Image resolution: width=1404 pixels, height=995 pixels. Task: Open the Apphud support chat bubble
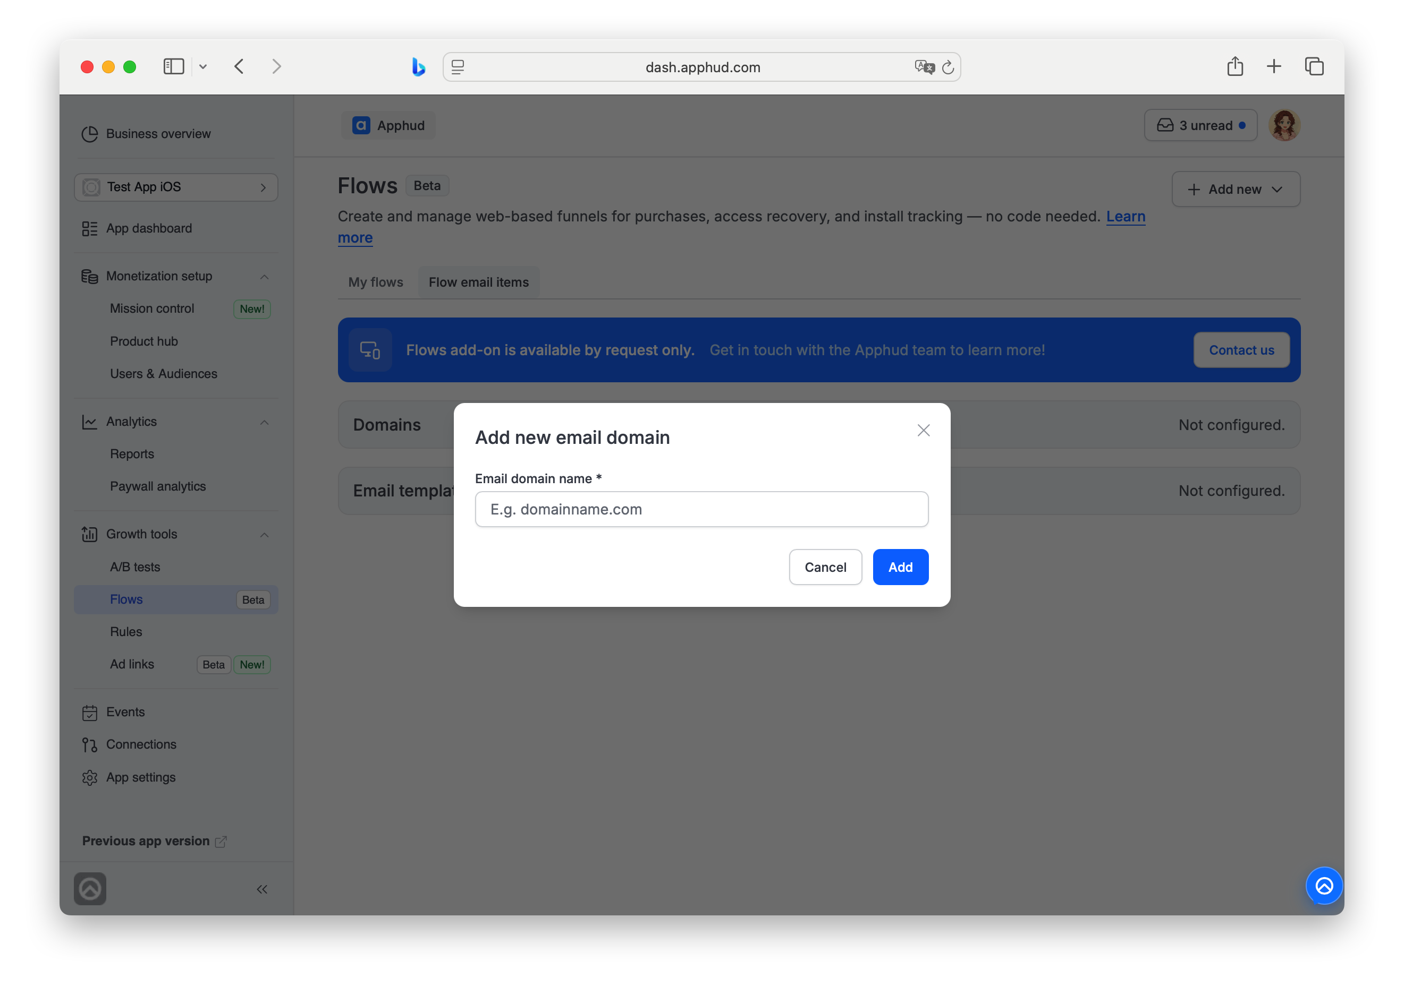pos(1324,886)
